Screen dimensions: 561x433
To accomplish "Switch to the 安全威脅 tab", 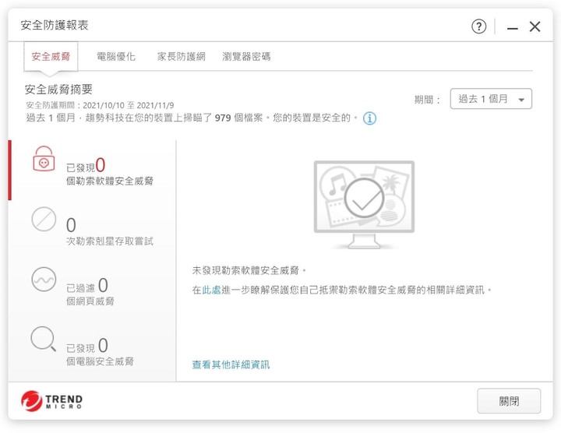I will (x=51, y=57).
